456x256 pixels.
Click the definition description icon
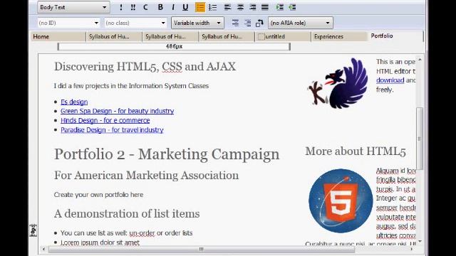247,23
